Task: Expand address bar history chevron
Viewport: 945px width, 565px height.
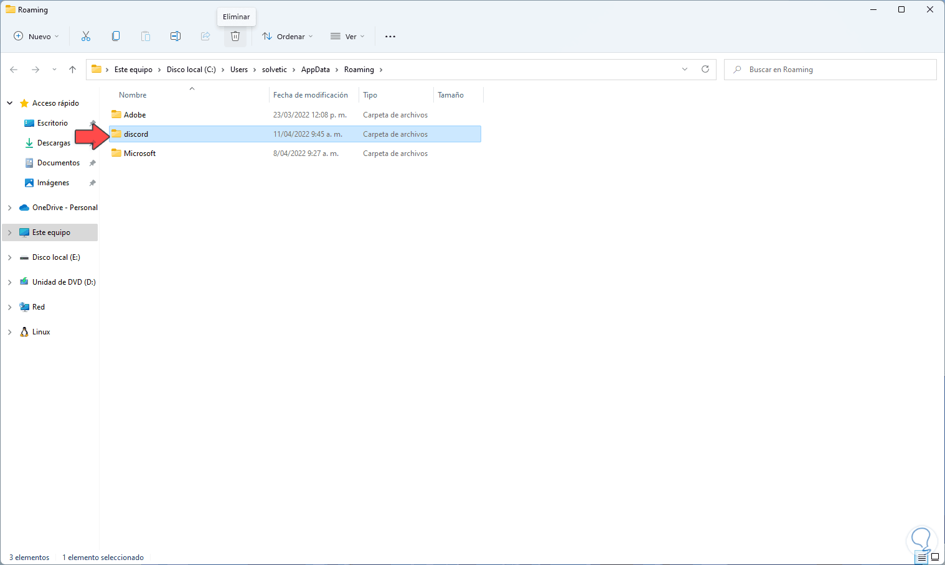Action: [x=685, y=69]
